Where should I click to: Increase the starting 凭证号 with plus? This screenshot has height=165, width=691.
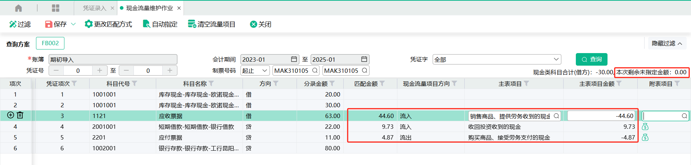point(100,71)
